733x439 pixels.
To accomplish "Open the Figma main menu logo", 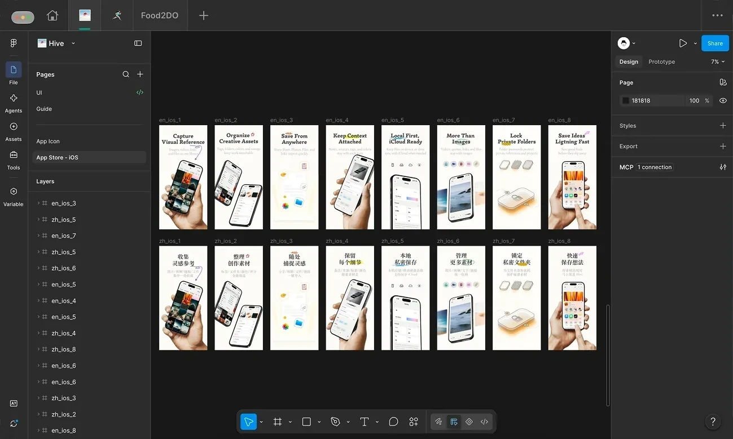I will [x=14, y=43].
